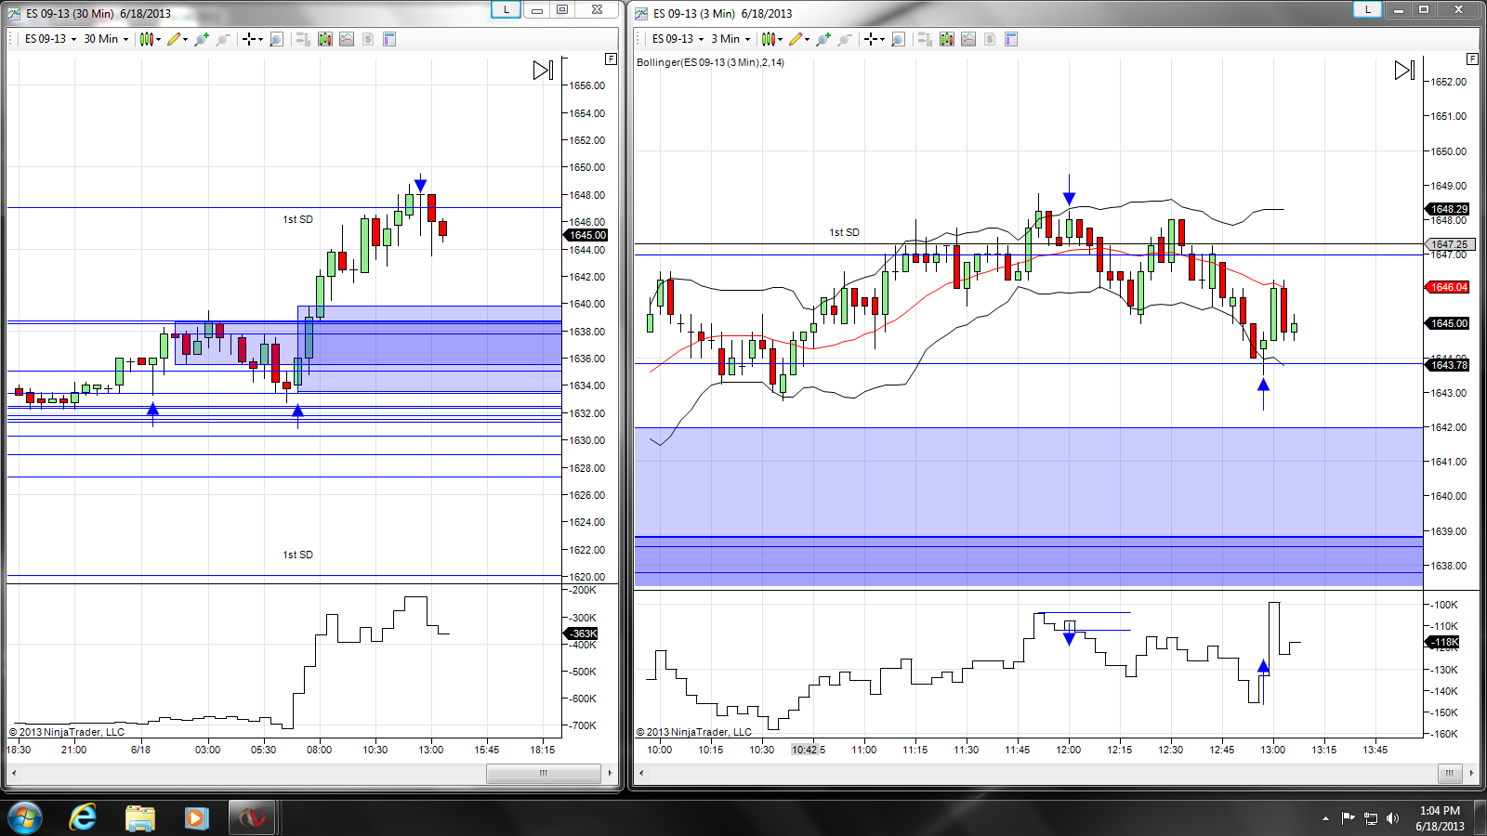
Task: Click the 30 Min window title bar chart icon
Action: 14,13
